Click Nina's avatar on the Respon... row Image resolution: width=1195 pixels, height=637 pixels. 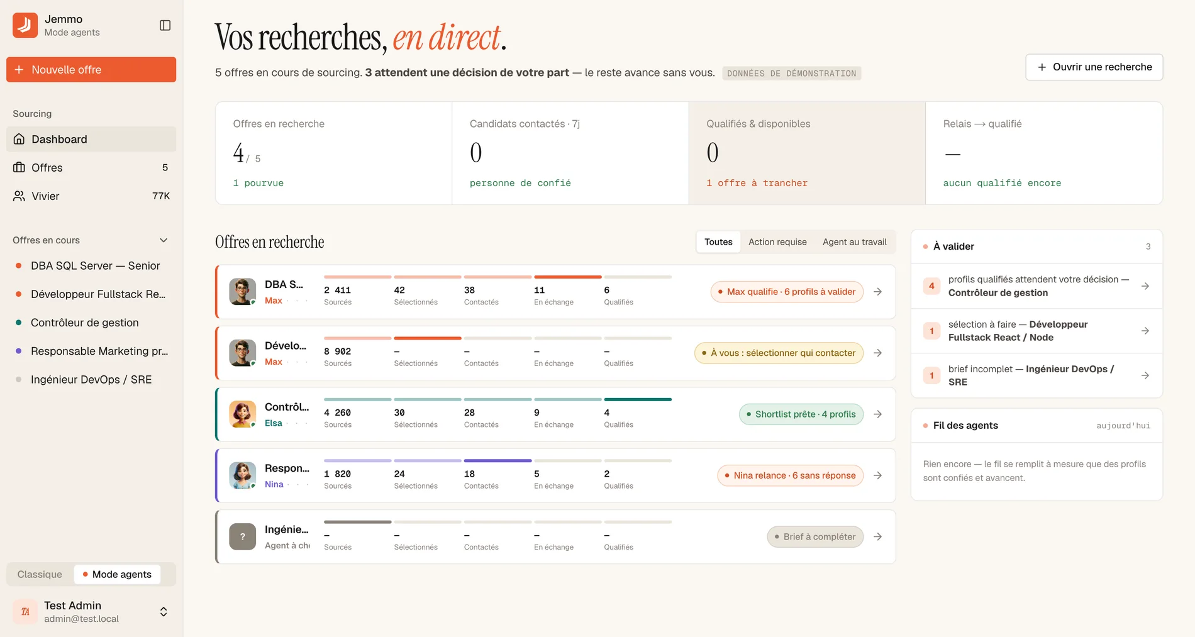(242, 475)
